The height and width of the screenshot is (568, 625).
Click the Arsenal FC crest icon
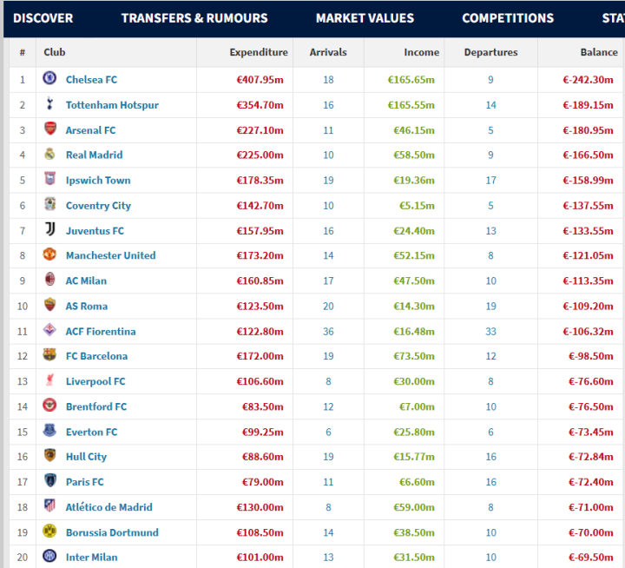[x=49, y=129]
